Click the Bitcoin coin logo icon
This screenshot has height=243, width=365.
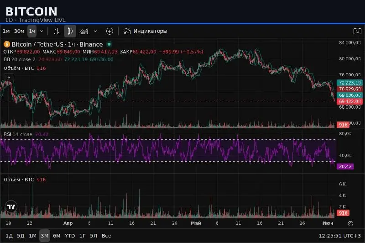(7, 44)
